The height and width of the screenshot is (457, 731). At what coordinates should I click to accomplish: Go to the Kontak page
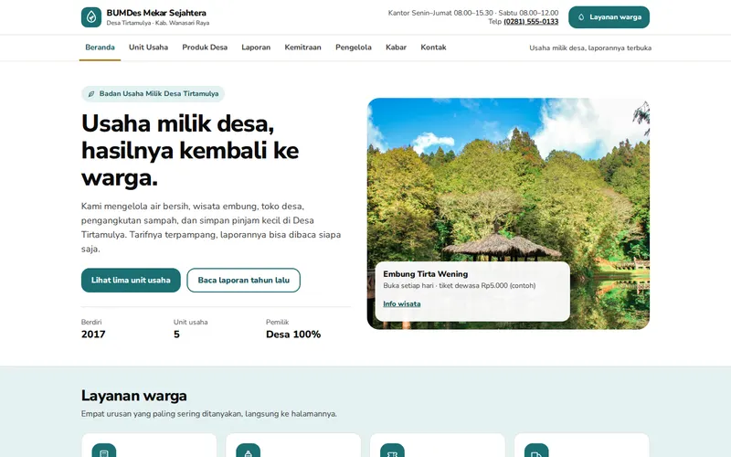point(433,48)
